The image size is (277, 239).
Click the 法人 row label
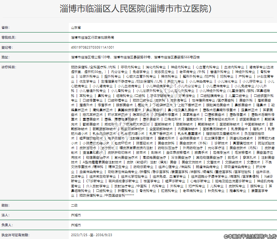point(6,215)
